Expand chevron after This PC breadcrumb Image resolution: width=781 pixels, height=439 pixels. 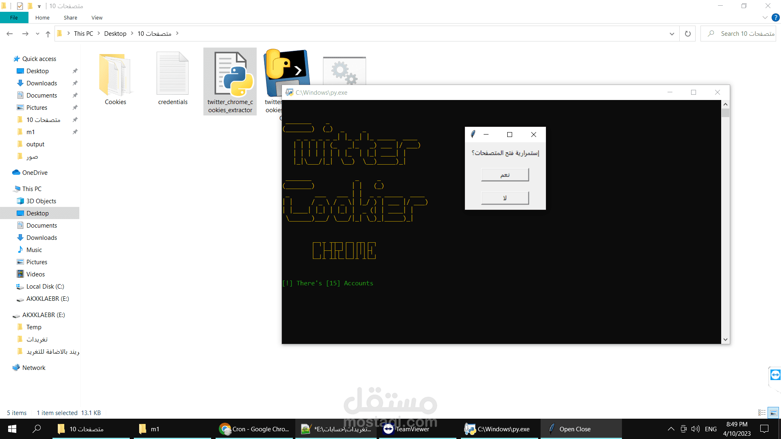(x=98, y=33)
